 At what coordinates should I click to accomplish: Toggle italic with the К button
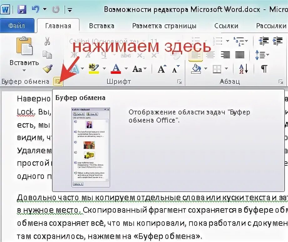tap(89, 55)
